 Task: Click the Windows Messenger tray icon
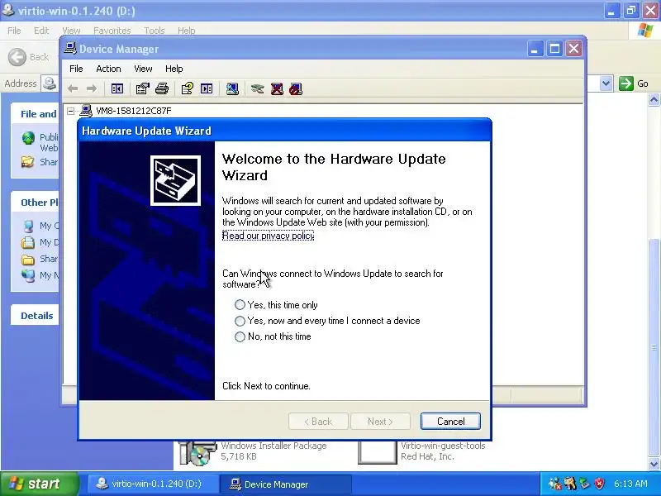coord(555,484)
